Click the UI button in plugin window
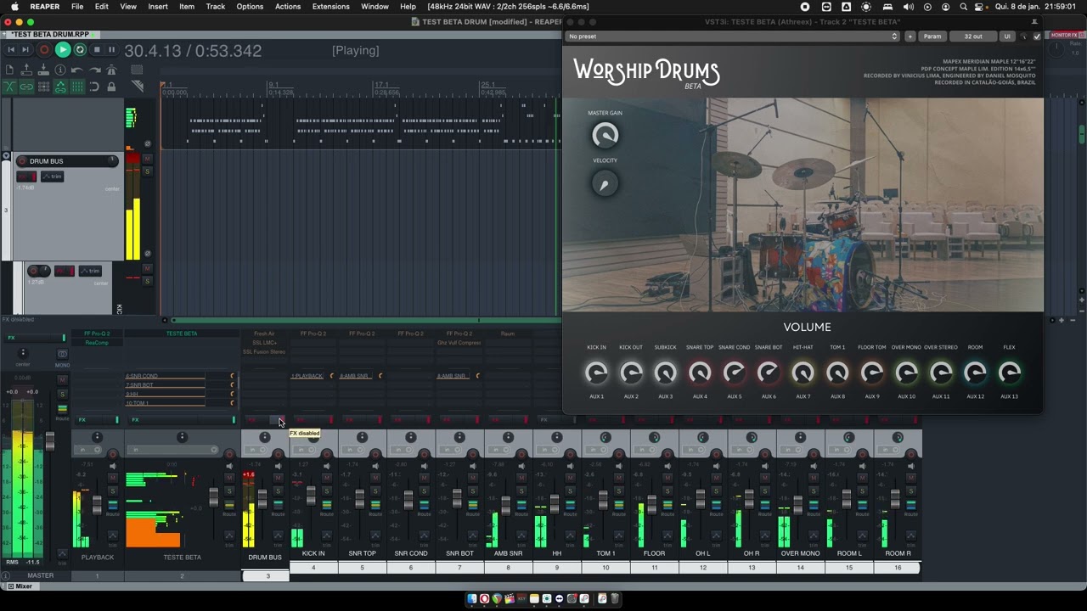This screenshot has height=611, width=1087. tap(1007, 36)
